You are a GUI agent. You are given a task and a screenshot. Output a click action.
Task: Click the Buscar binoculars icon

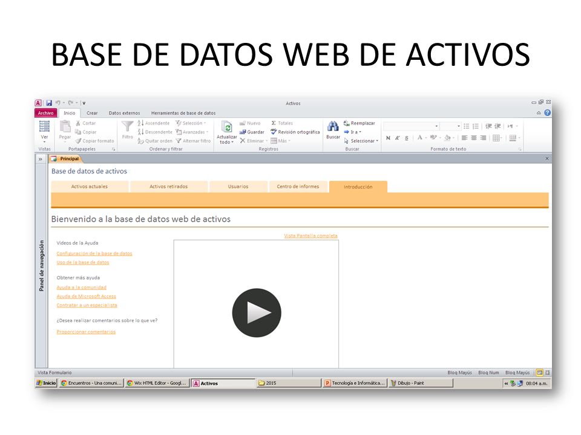(x=333, y=126)
